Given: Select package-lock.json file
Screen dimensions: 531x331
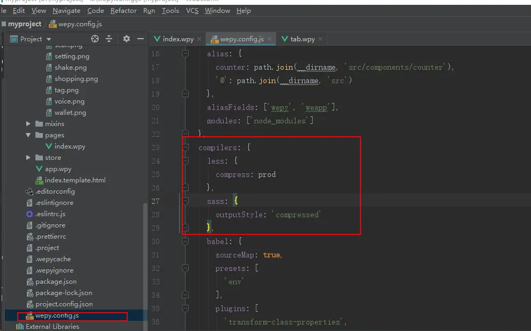Looking at the screenshot, I should pyautogui.click(x=64, y=293).
